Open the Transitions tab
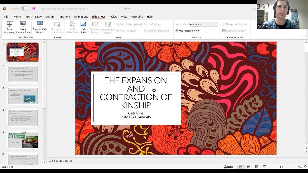308x173 pixels. click(64, 17)
